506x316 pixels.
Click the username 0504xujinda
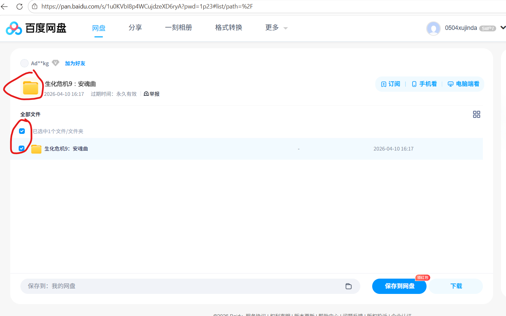(x=461, y=28)
